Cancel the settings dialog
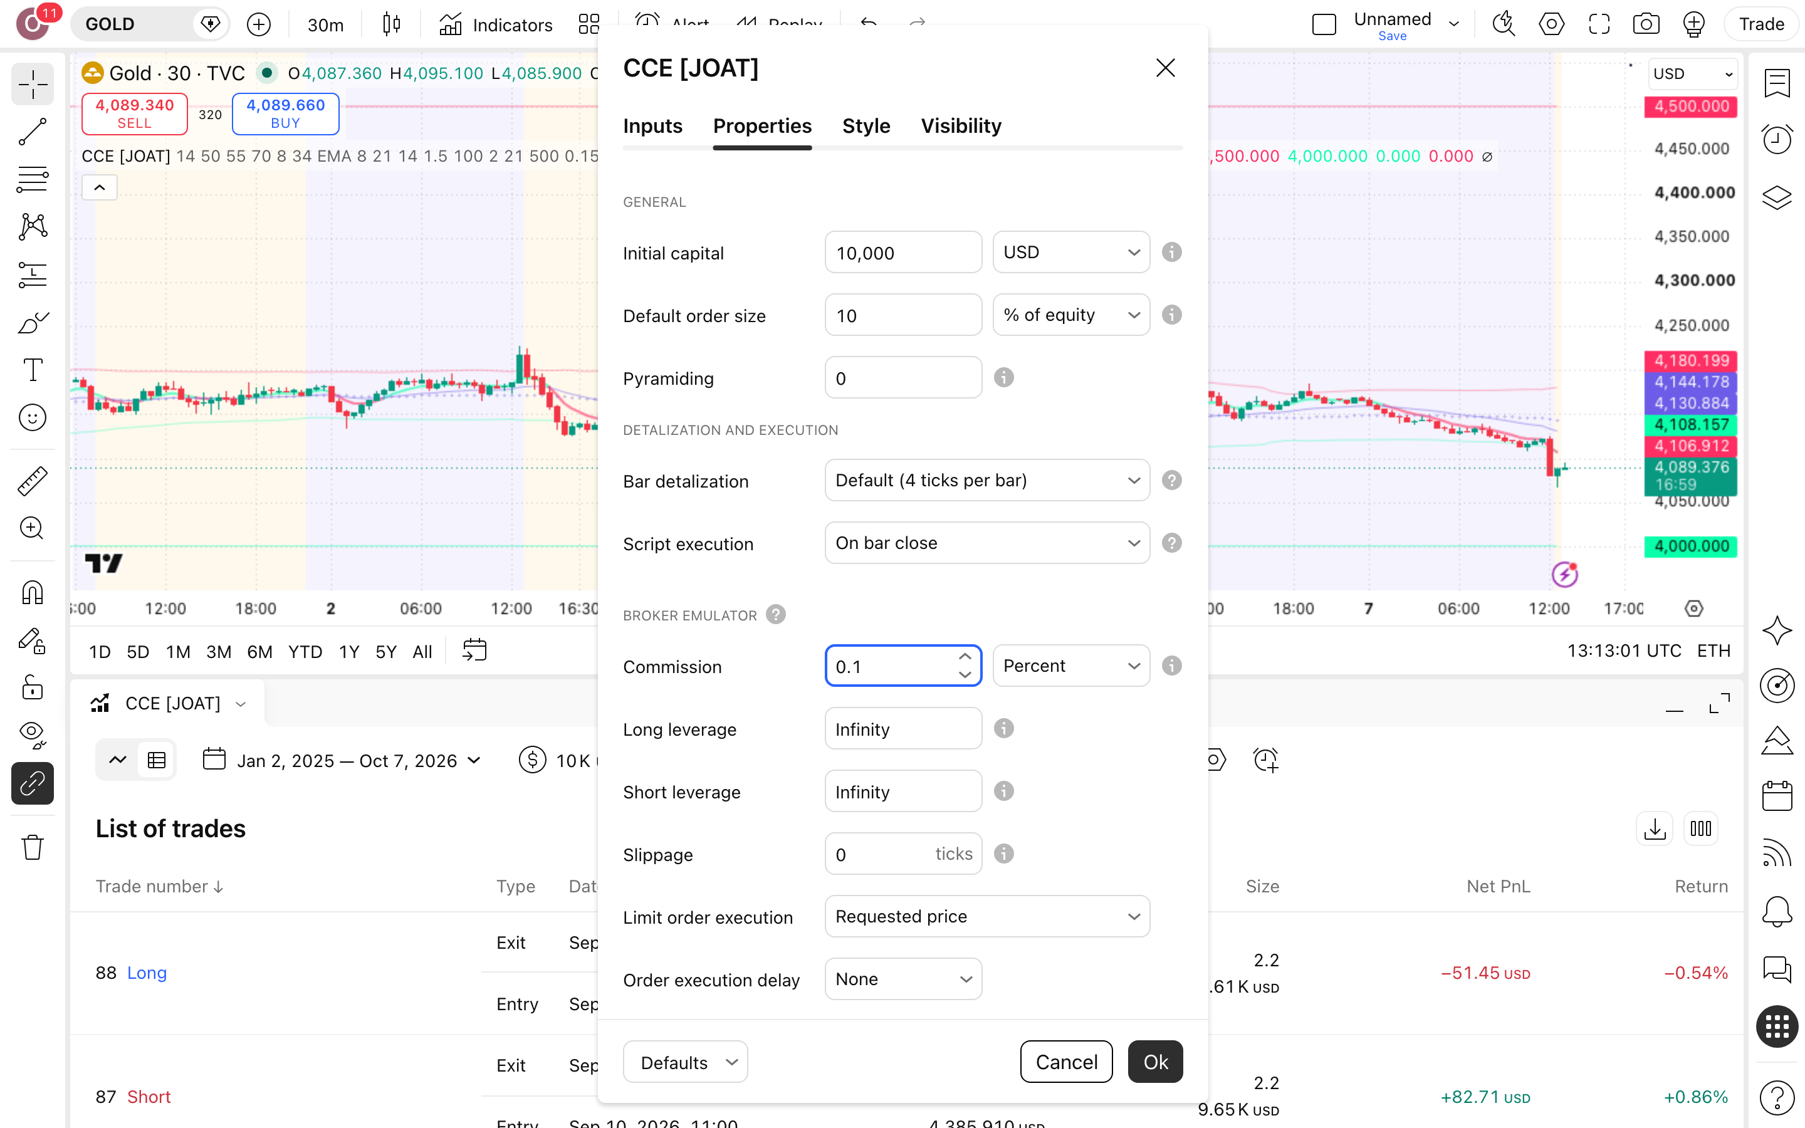1805x1128 pixels. click(1067, 1062)
